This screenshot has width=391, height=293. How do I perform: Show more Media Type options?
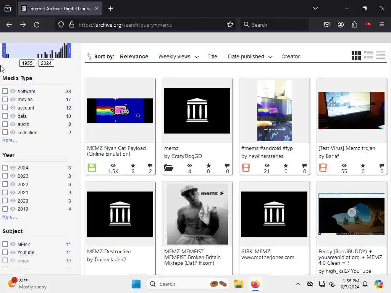(10, 140)
